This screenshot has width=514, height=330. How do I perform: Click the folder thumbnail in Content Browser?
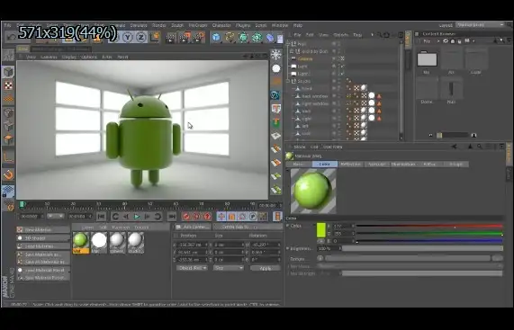[427, 59]
